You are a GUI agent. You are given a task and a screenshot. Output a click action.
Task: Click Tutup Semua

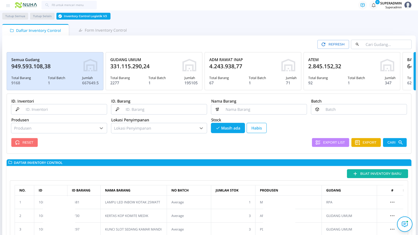click(15, 16)
